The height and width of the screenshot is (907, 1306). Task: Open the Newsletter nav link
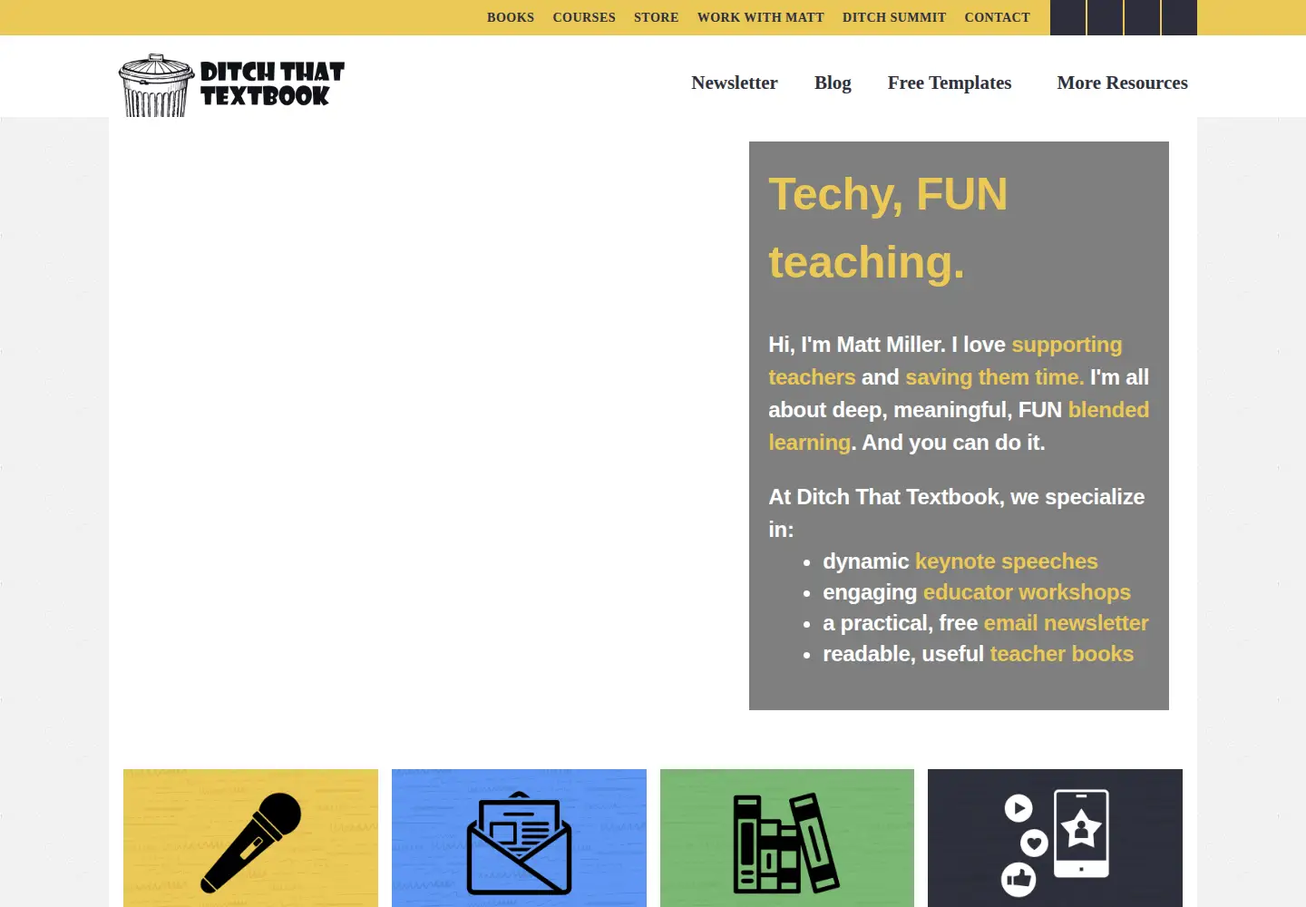735,83
